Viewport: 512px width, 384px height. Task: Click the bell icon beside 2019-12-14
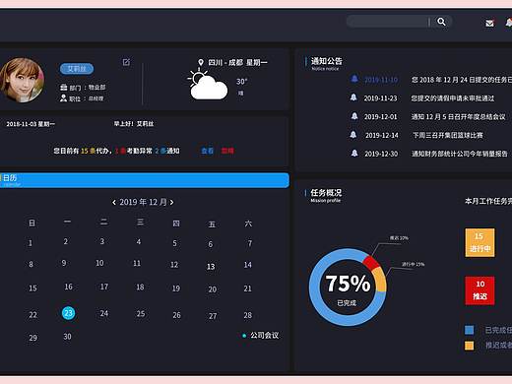[353, 135]
